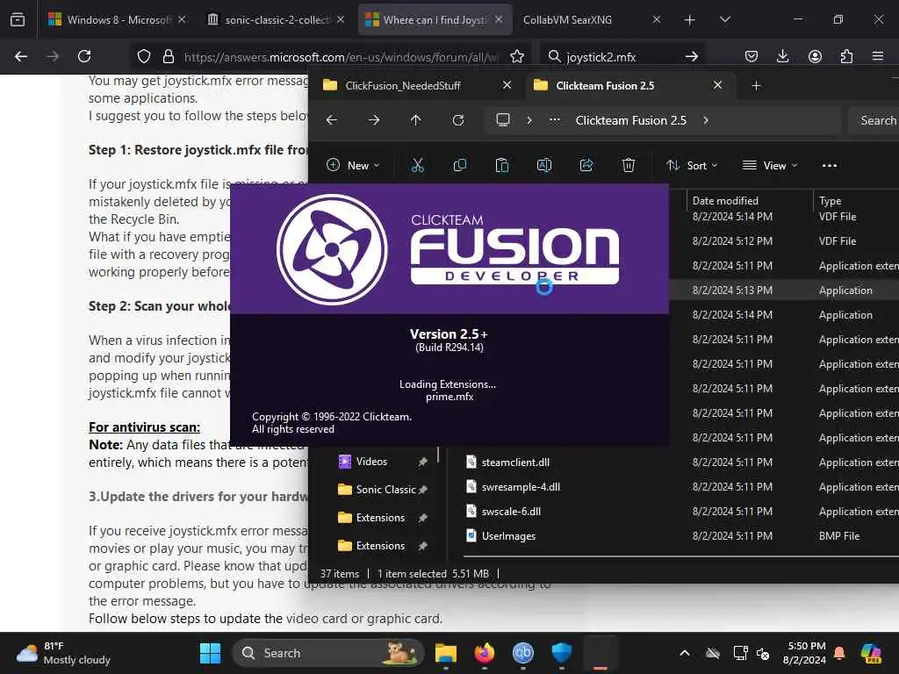899x674 pixels.
Task: Go back in File Explorer navigation
Action: [331, 120]
